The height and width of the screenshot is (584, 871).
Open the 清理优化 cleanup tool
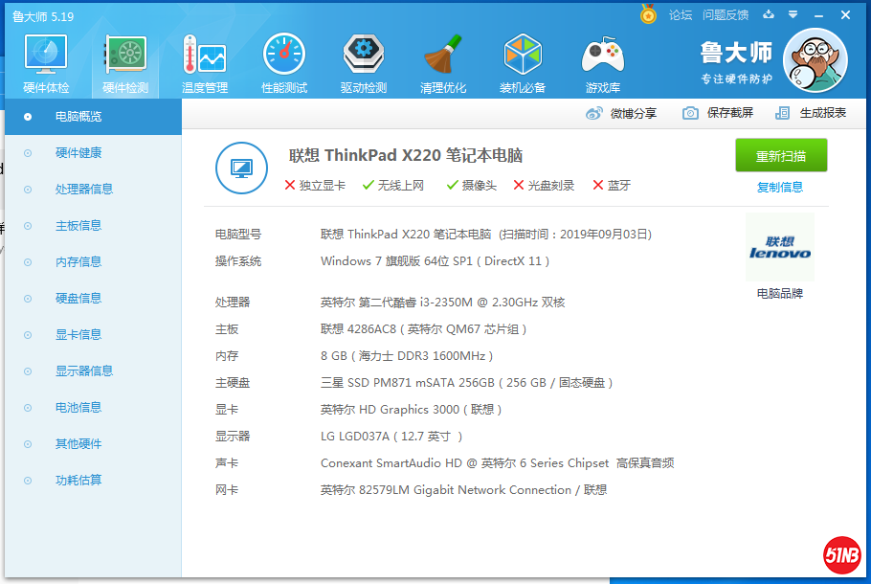tap(442, 60)
